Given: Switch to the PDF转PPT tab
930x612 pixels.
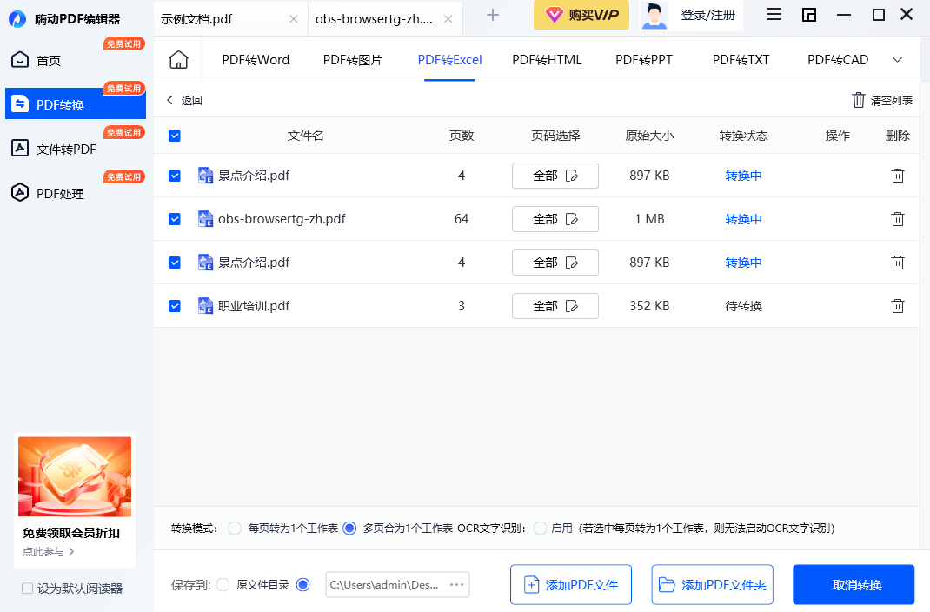Looking at the screenshot, I should point(643,60).
